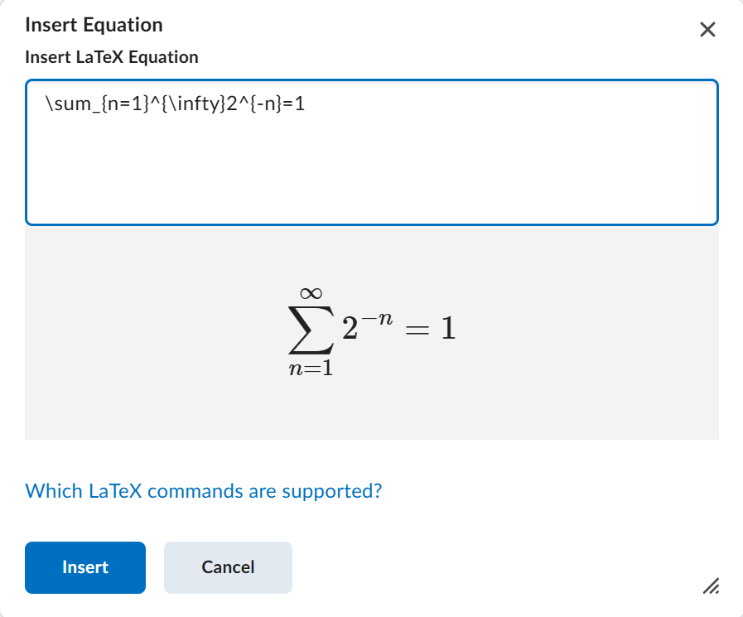Click the infinity symbol in the preview
The image size is (743, 617).
(x=310, y=293)
